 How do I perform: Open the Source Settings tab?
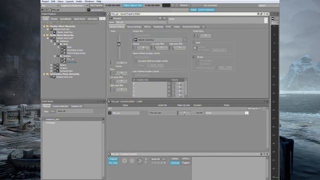coord(134,26)
